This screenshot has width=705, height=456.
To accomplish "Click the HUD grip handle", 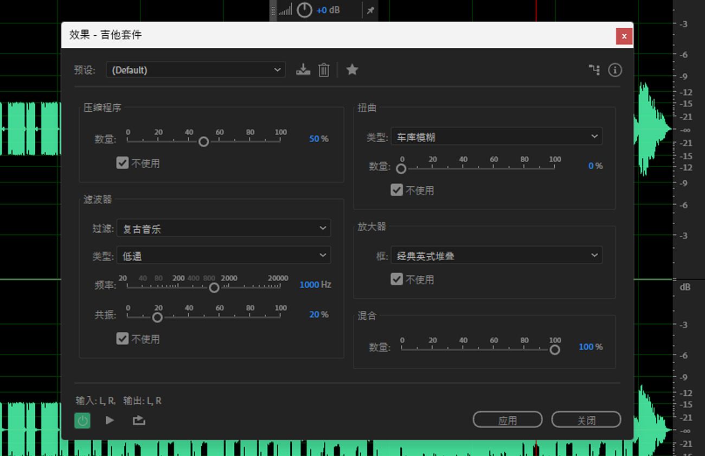I will pyautogui.click(x=273, y=10).
